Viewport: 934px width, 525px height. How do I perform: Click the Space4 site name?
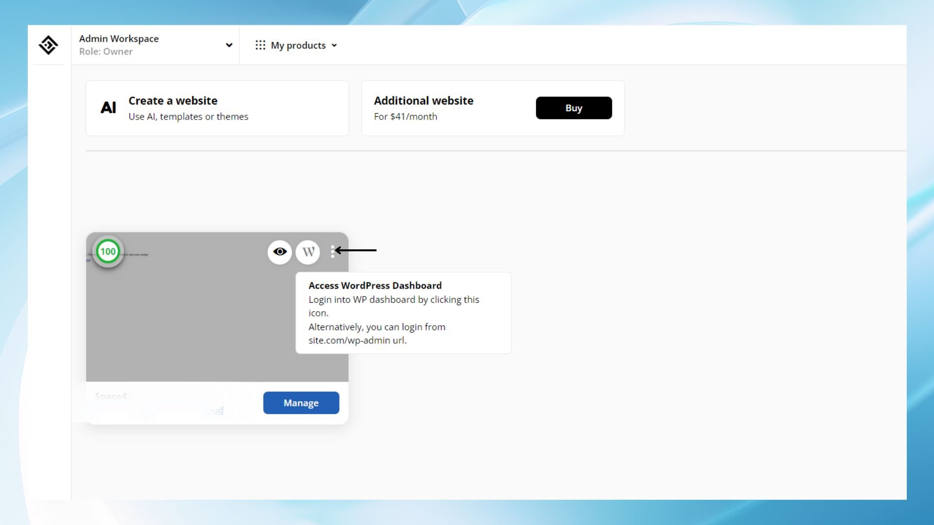pos(111,396)
